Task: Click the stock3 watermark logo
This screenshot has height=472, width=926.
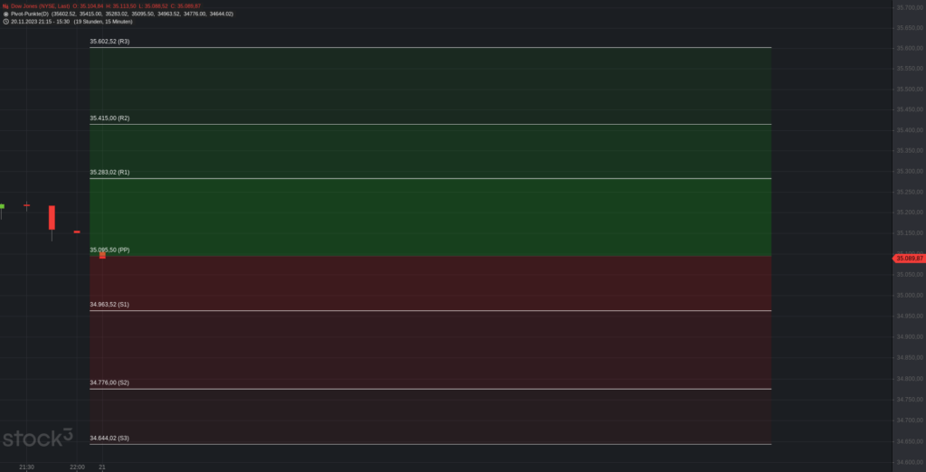Action: pos(37,438)
